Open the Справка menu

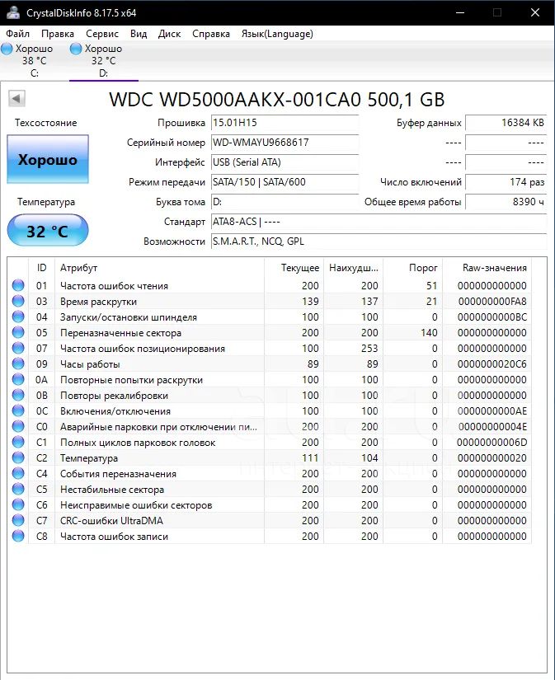point(211,34)
